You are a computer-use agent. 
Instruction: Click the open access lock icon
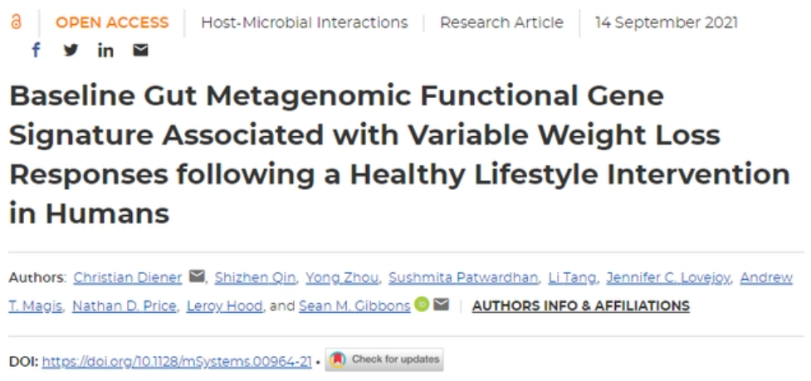16,22
